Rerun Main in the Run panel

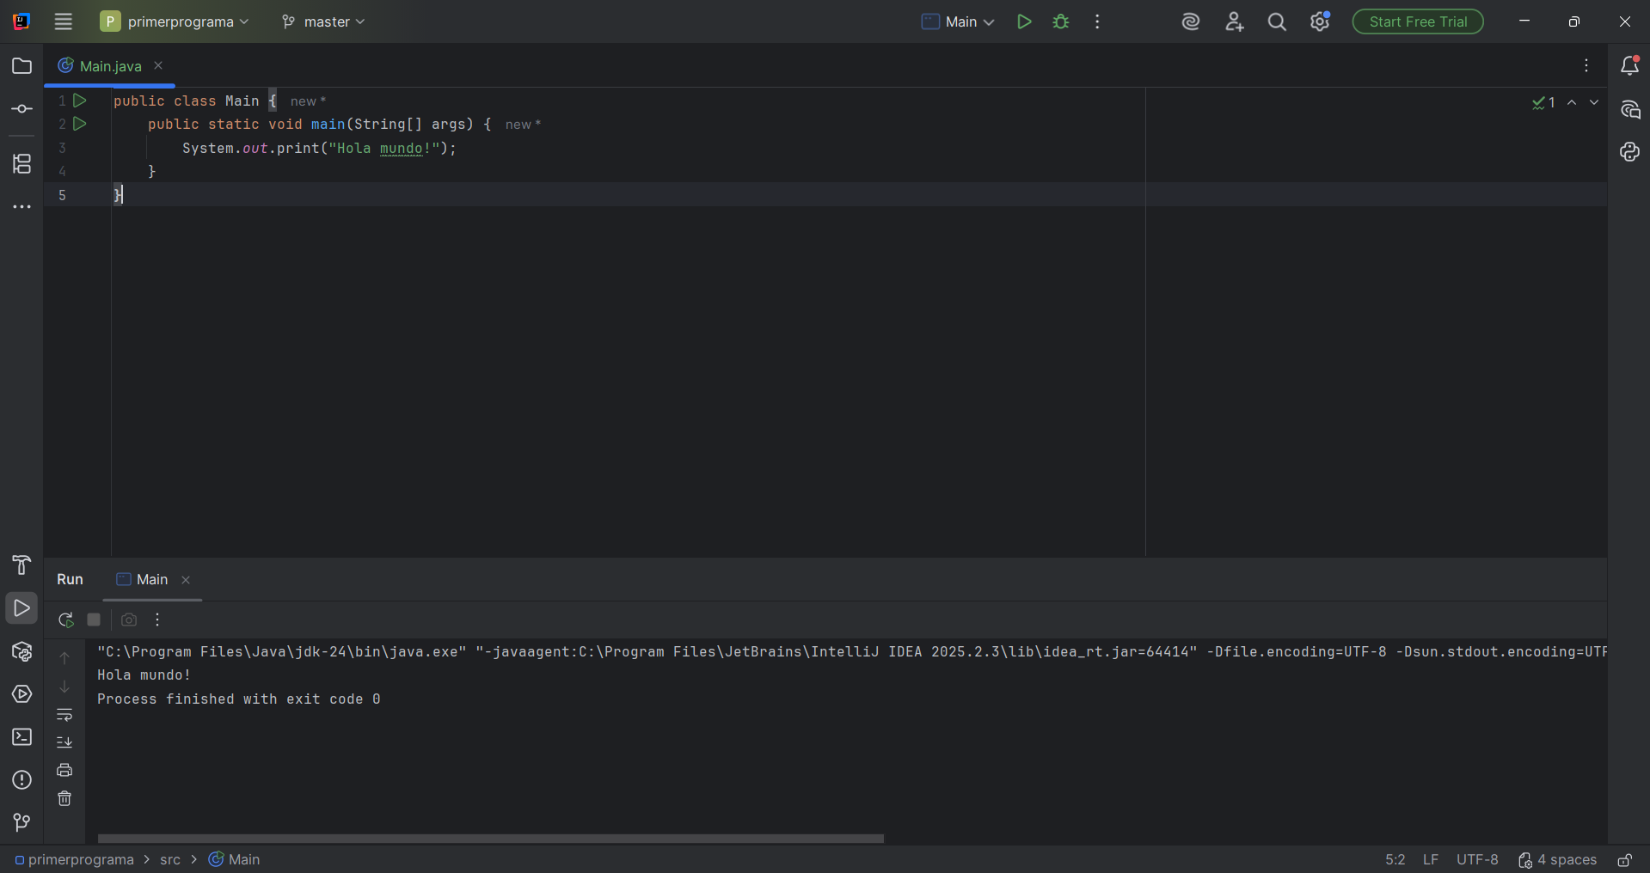pyautogui.click(x=65, y=620)
